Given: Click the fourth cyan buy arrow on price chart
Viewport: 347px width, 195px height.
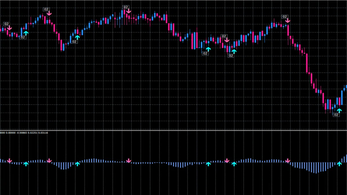Looking at the screenshot, I should 234,51.
